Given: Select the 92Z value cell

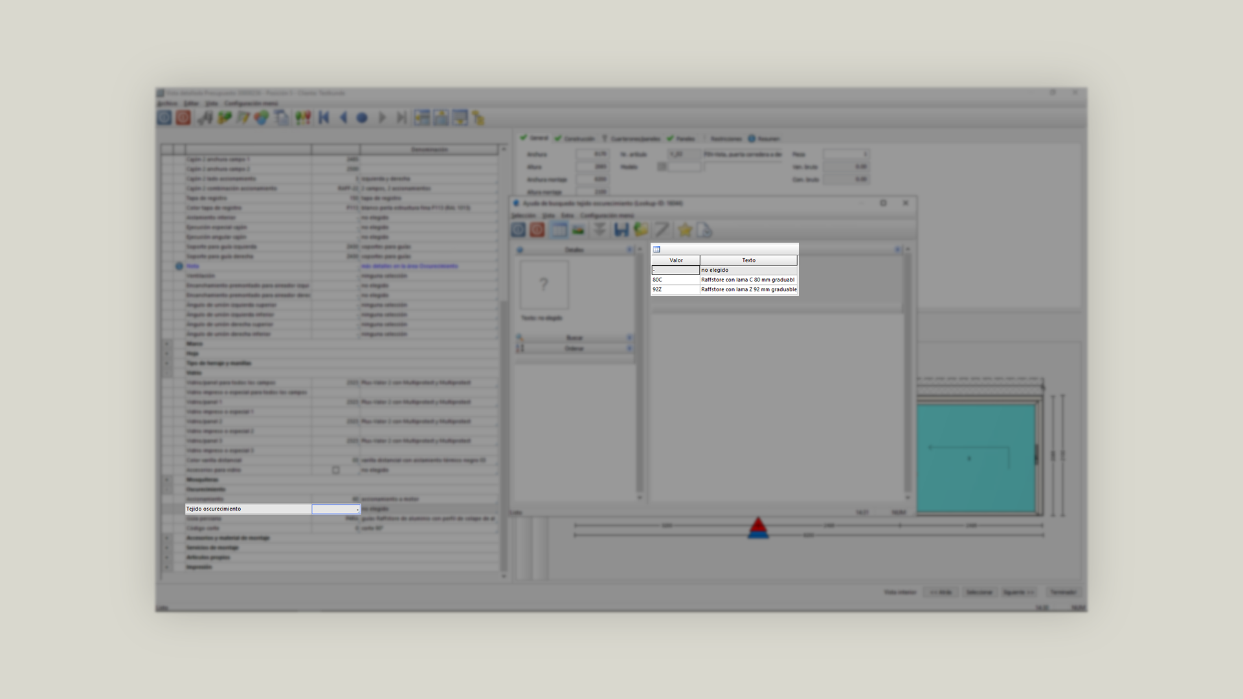Looking at the screenshot, I should [676, 289].
